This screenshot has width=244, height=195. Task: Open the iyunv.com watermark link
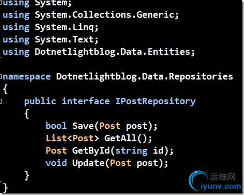point(221,186)
